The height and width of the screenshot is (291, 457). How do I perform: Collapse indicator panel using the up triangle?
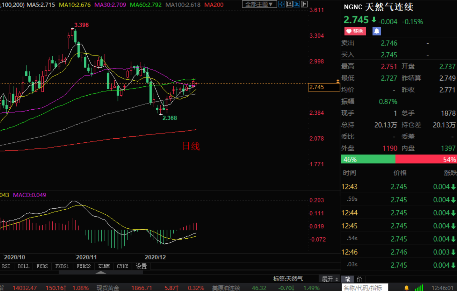tap(101, 272)
